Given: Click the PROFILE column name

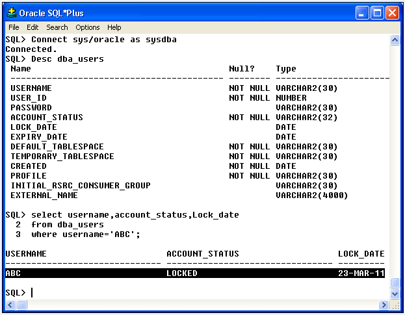Looking at the screenshot, I should click(x=29, y=176).
